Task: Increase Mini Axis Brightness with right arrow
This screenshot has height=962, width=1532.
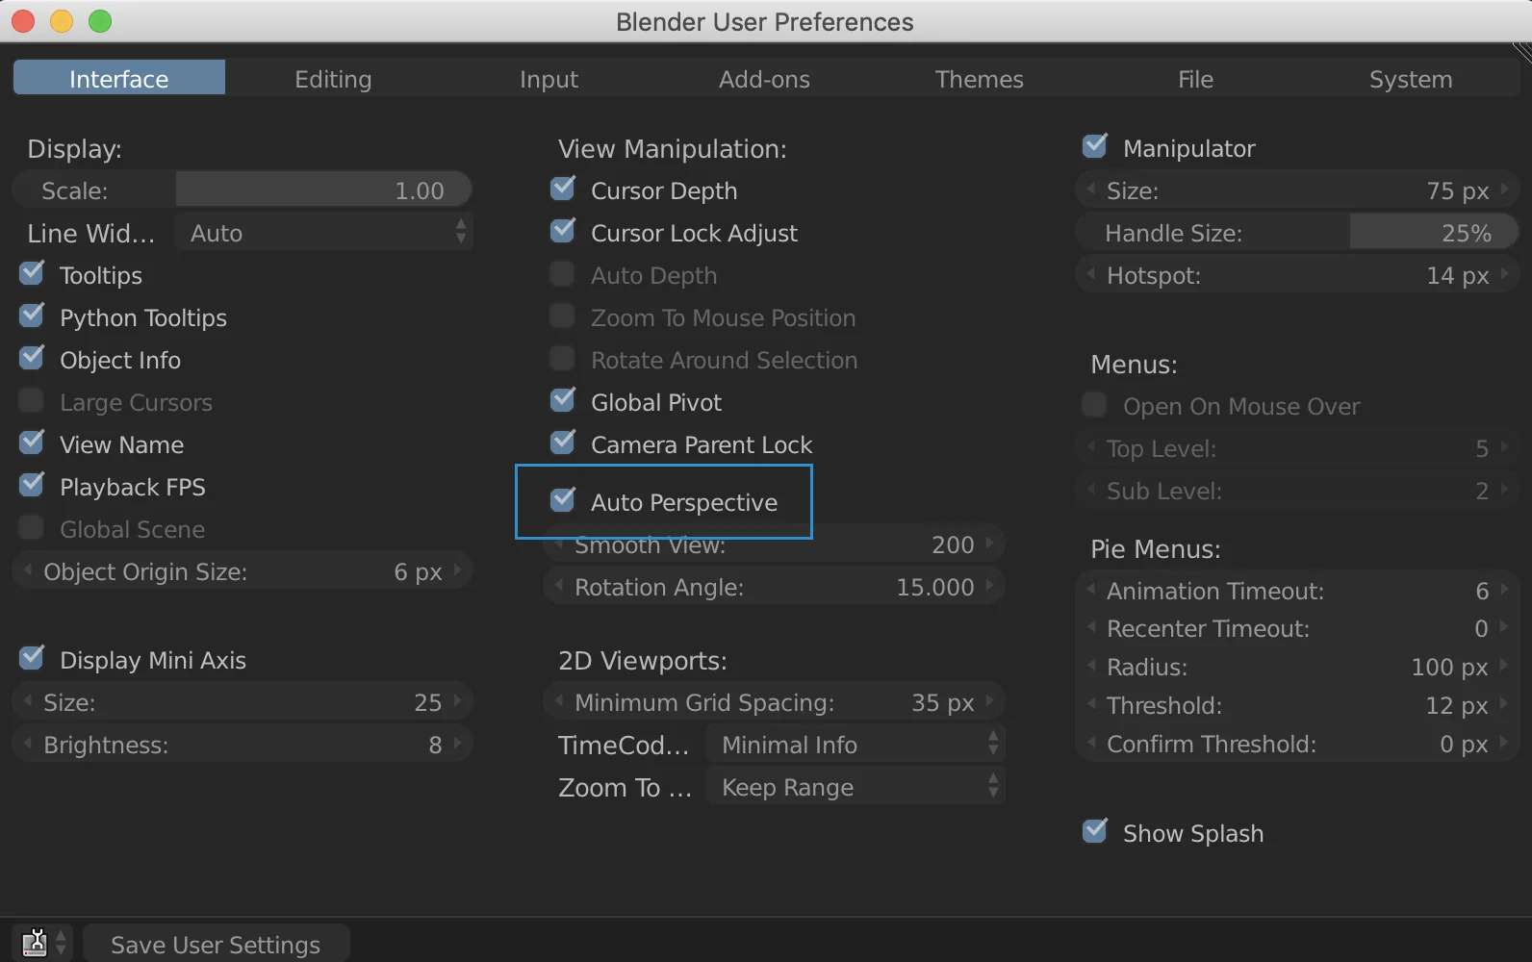Action: [x=458, y=744]
